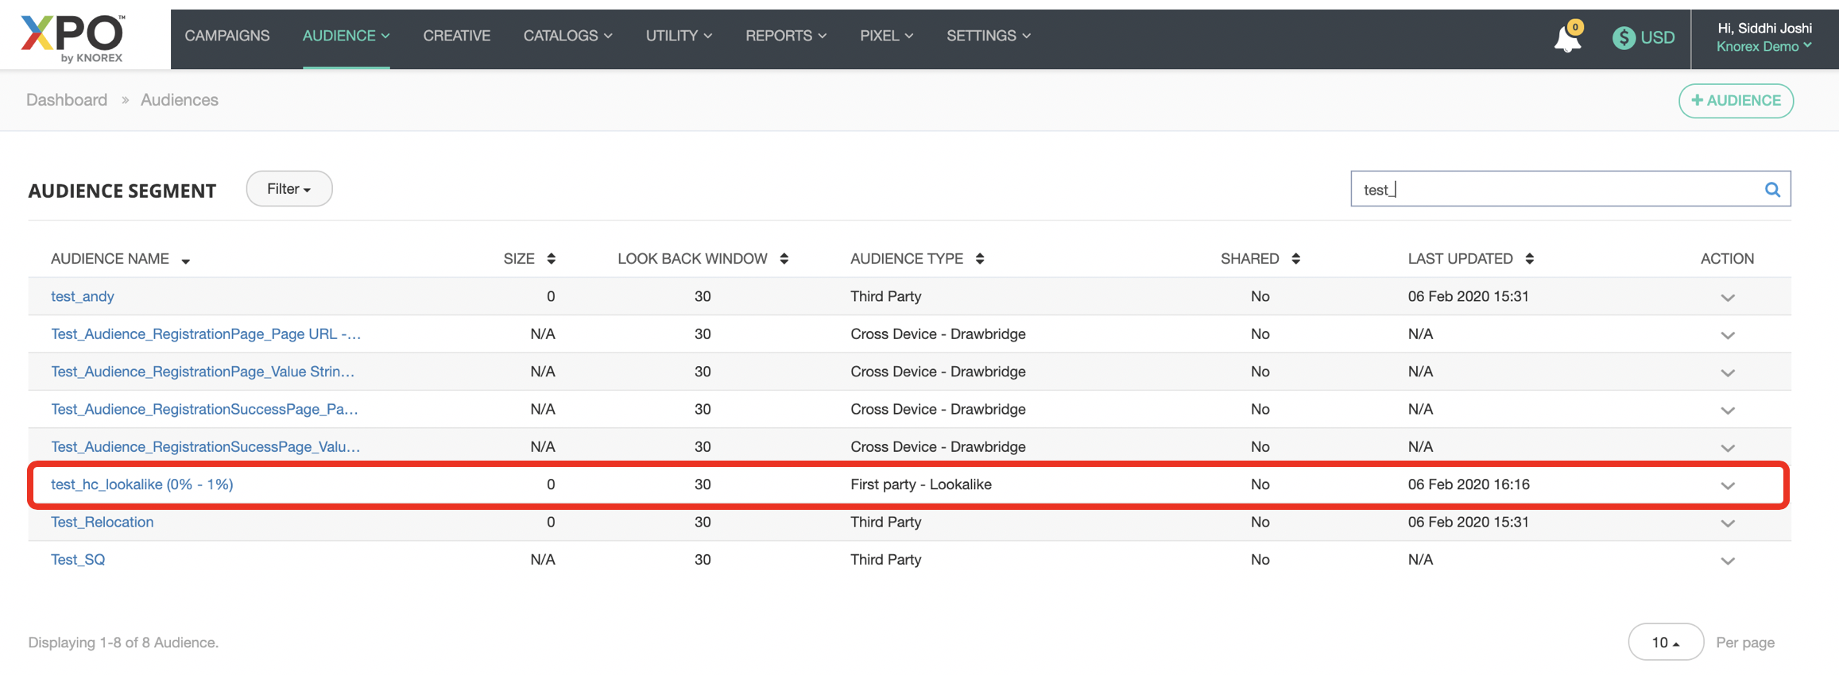This screenshot has width=1839, height=675.
Task: Sort by Shared column arrows
Action: pyautogui.click(x=1295, y=259)
